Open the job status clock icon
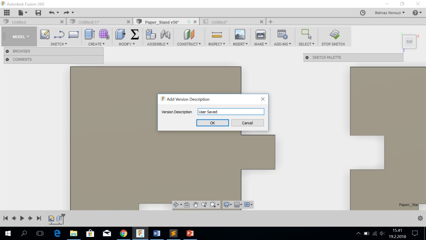Screen dimensions: 426x240 (363, 13)
